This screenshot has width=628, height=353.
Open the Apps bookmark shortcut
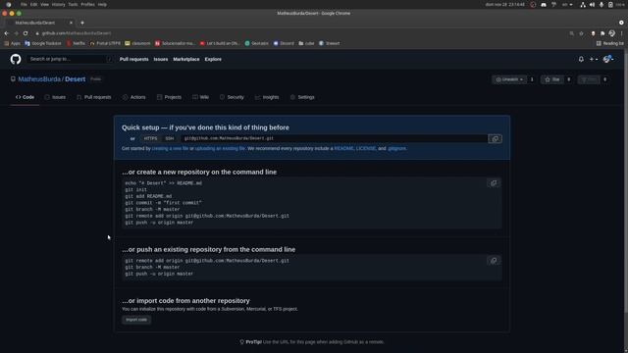point(12,43)
